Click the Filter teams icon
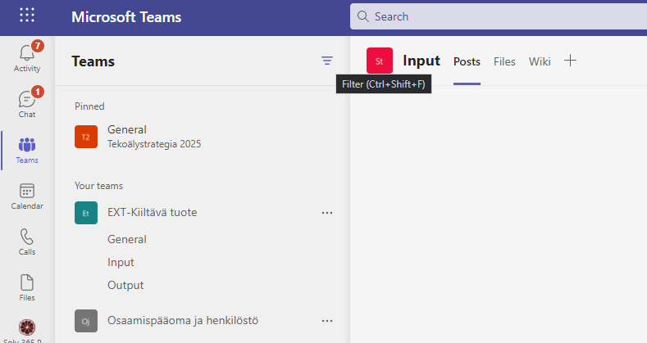The image size is (647, 343). (x=327, y=61)
